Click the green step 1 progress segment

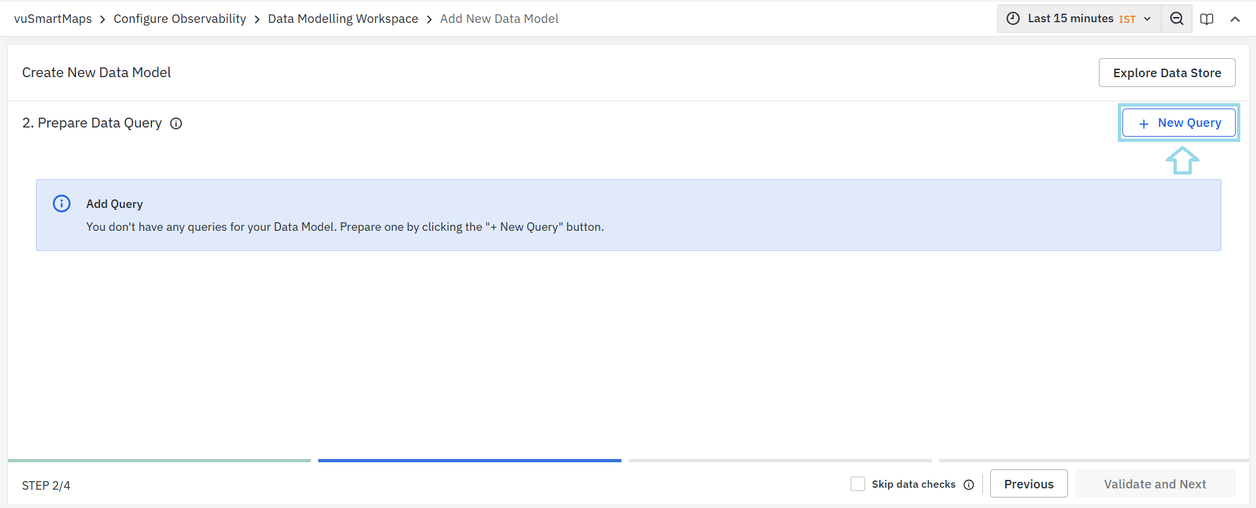(x=159, y=460)
